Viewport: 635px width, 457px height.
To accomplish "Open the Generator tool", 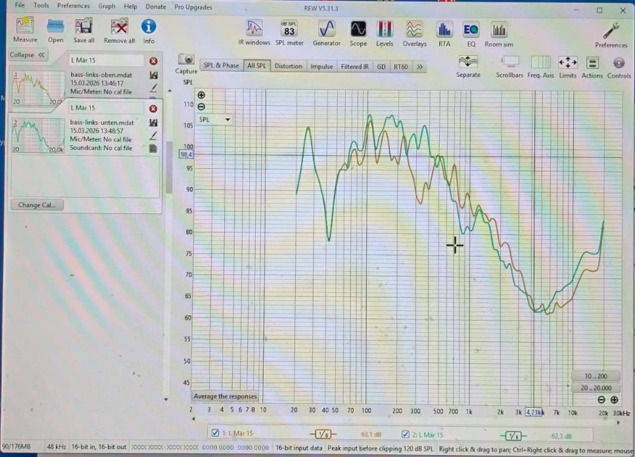I will [x=327, y=33].
